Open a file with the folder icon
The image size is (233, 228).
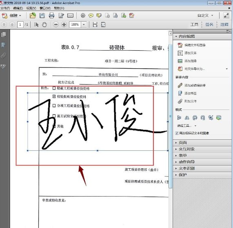(x=33, y=16)
